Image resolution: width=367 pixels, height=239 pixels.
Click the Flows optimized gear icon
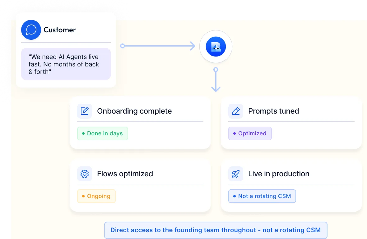(85, 174)
